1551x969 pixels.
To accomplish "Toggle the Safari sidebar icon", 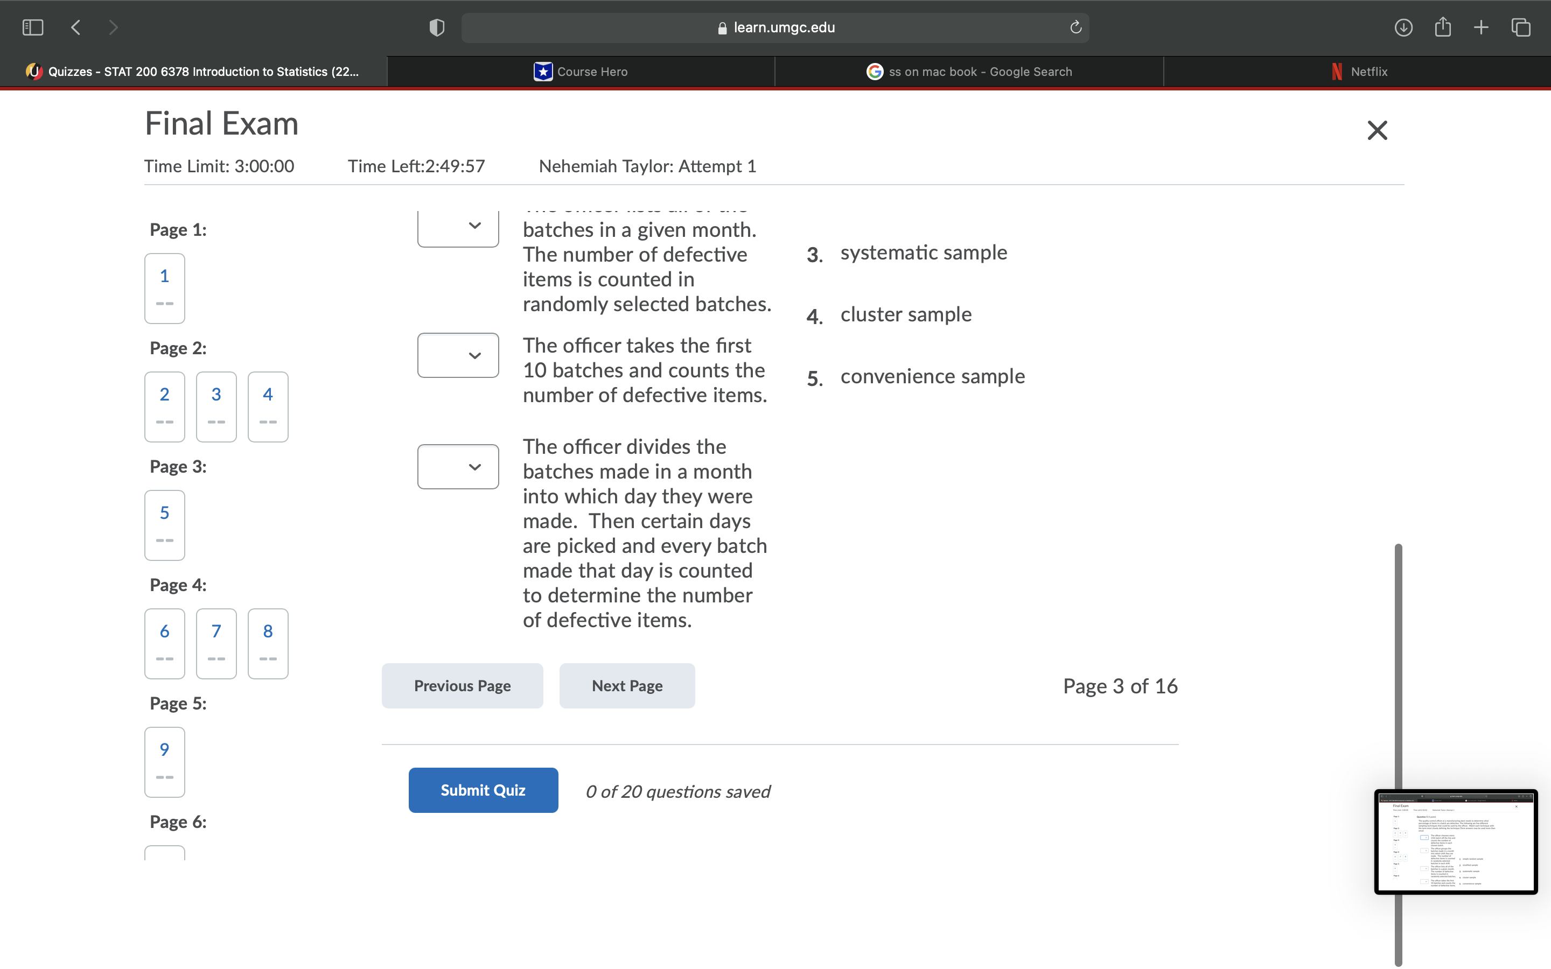I will click(33, 27).
